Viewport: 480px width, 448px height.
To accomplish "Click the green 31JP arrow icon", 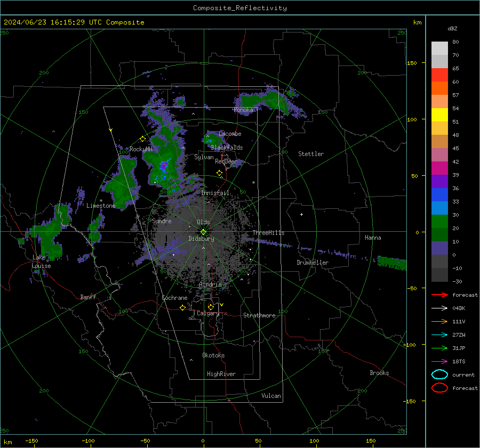I will (x=439, y=348).
